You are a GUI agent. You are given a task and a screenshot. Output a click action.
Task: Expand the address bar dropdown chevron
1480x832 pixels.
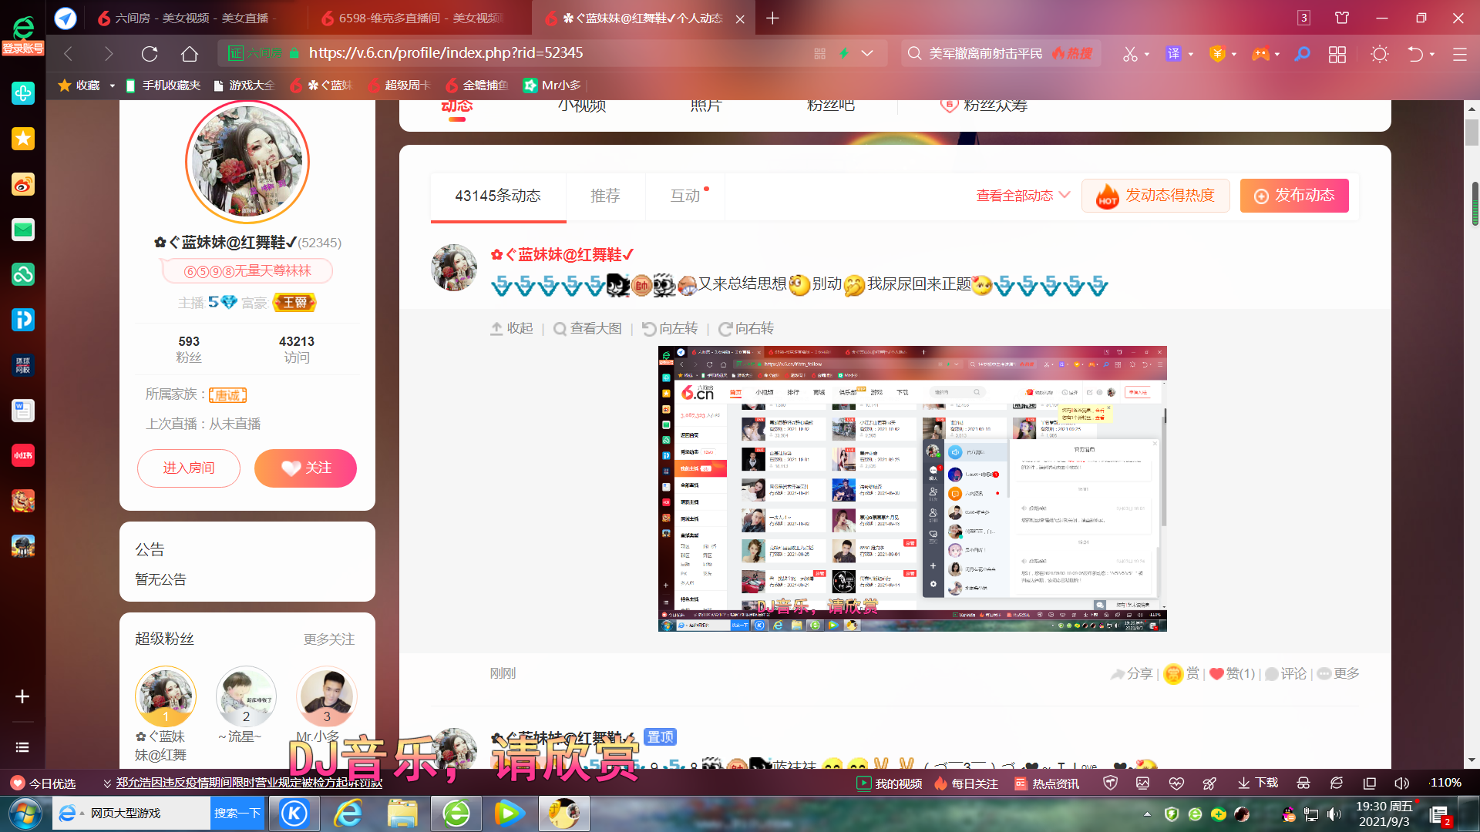tap(867, 53)
